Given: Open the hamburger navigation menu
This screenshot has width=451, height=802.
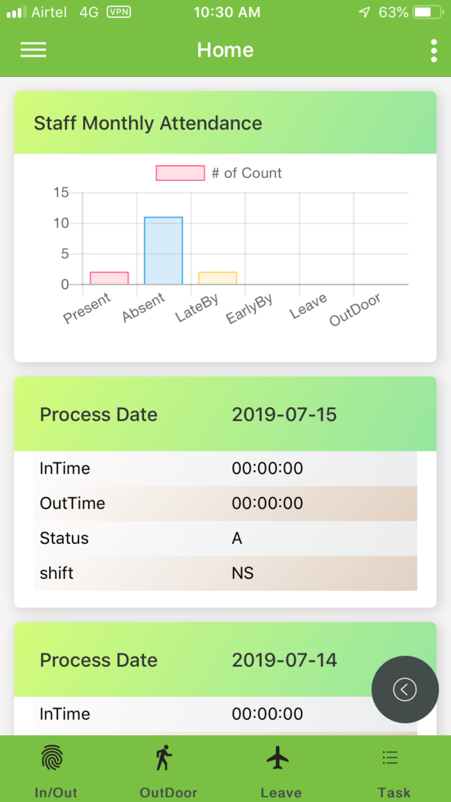Looking at the screenshot, I should [33, 50].
